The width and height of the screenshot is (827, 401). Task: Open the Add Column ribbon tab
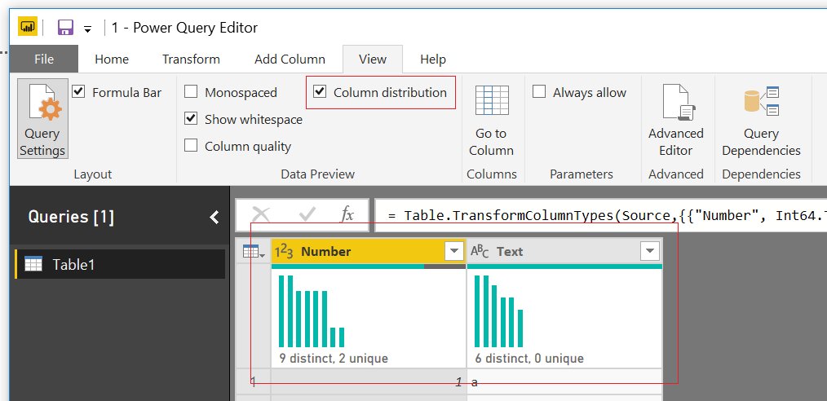(290, 59)
